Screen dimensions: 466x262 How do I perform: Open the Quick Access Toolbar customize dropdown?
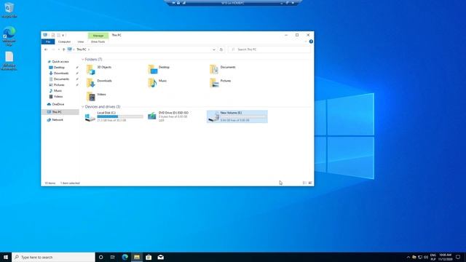63,36
